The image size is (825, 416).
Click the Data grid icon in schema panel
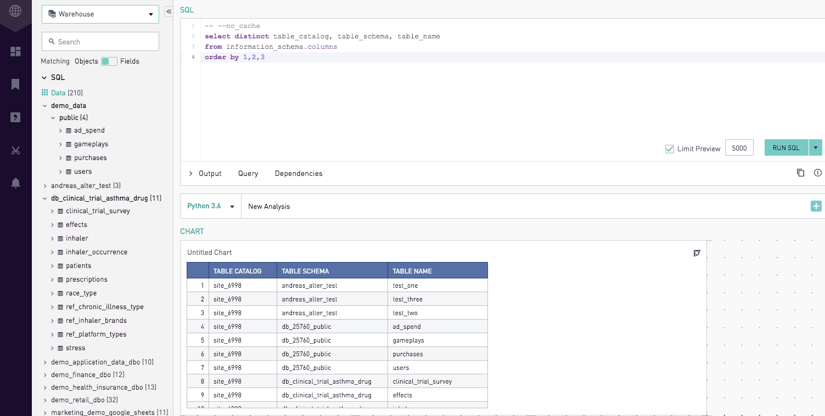[x=45, y=93]
